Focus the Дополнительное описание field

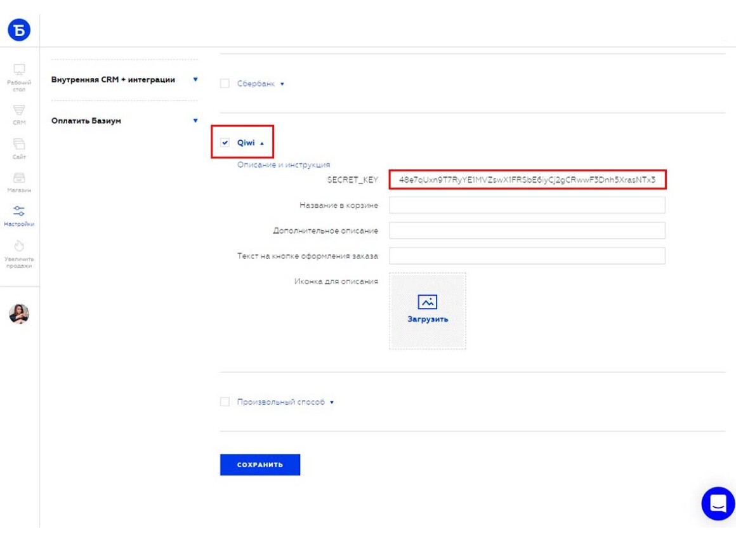(527, 230)
